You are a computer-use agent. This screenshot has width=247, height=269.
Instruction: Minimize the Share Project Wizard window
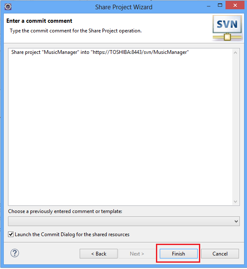click(209, 6)
